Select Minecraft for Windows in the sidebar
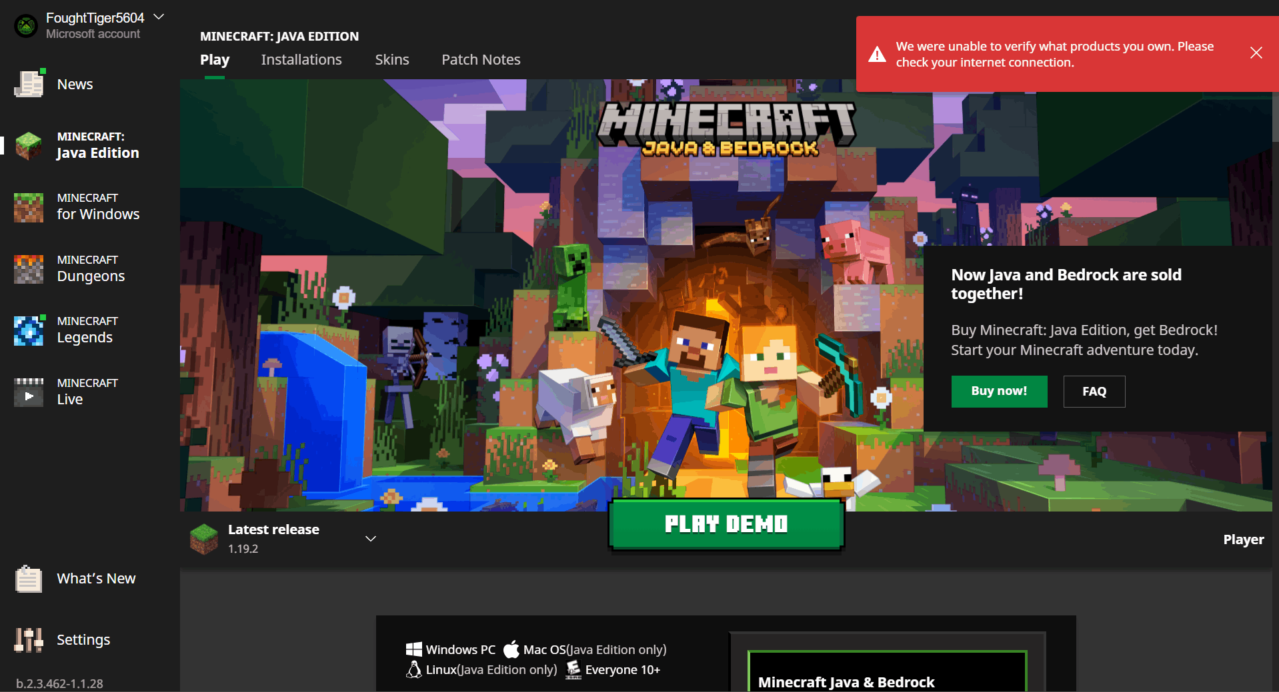The image size is (1279, 692). click(x=90, y=207)
